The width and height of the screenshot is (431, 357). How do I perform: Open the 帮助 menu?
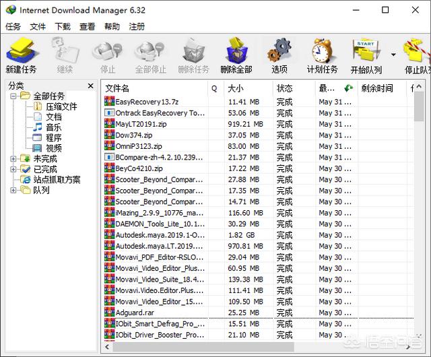point(112,27)
